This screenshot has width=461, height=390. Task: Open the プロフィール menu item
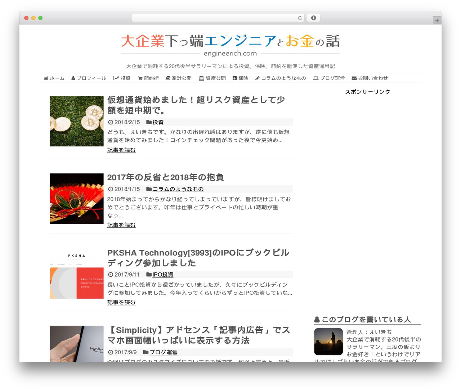(x=89, y=78)
